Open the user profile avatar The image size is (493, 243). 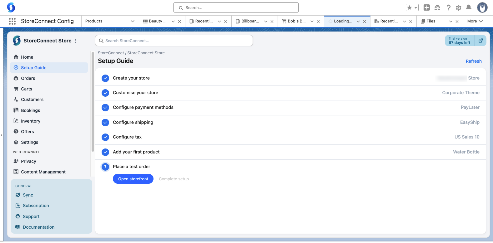[x=482, y=7]
